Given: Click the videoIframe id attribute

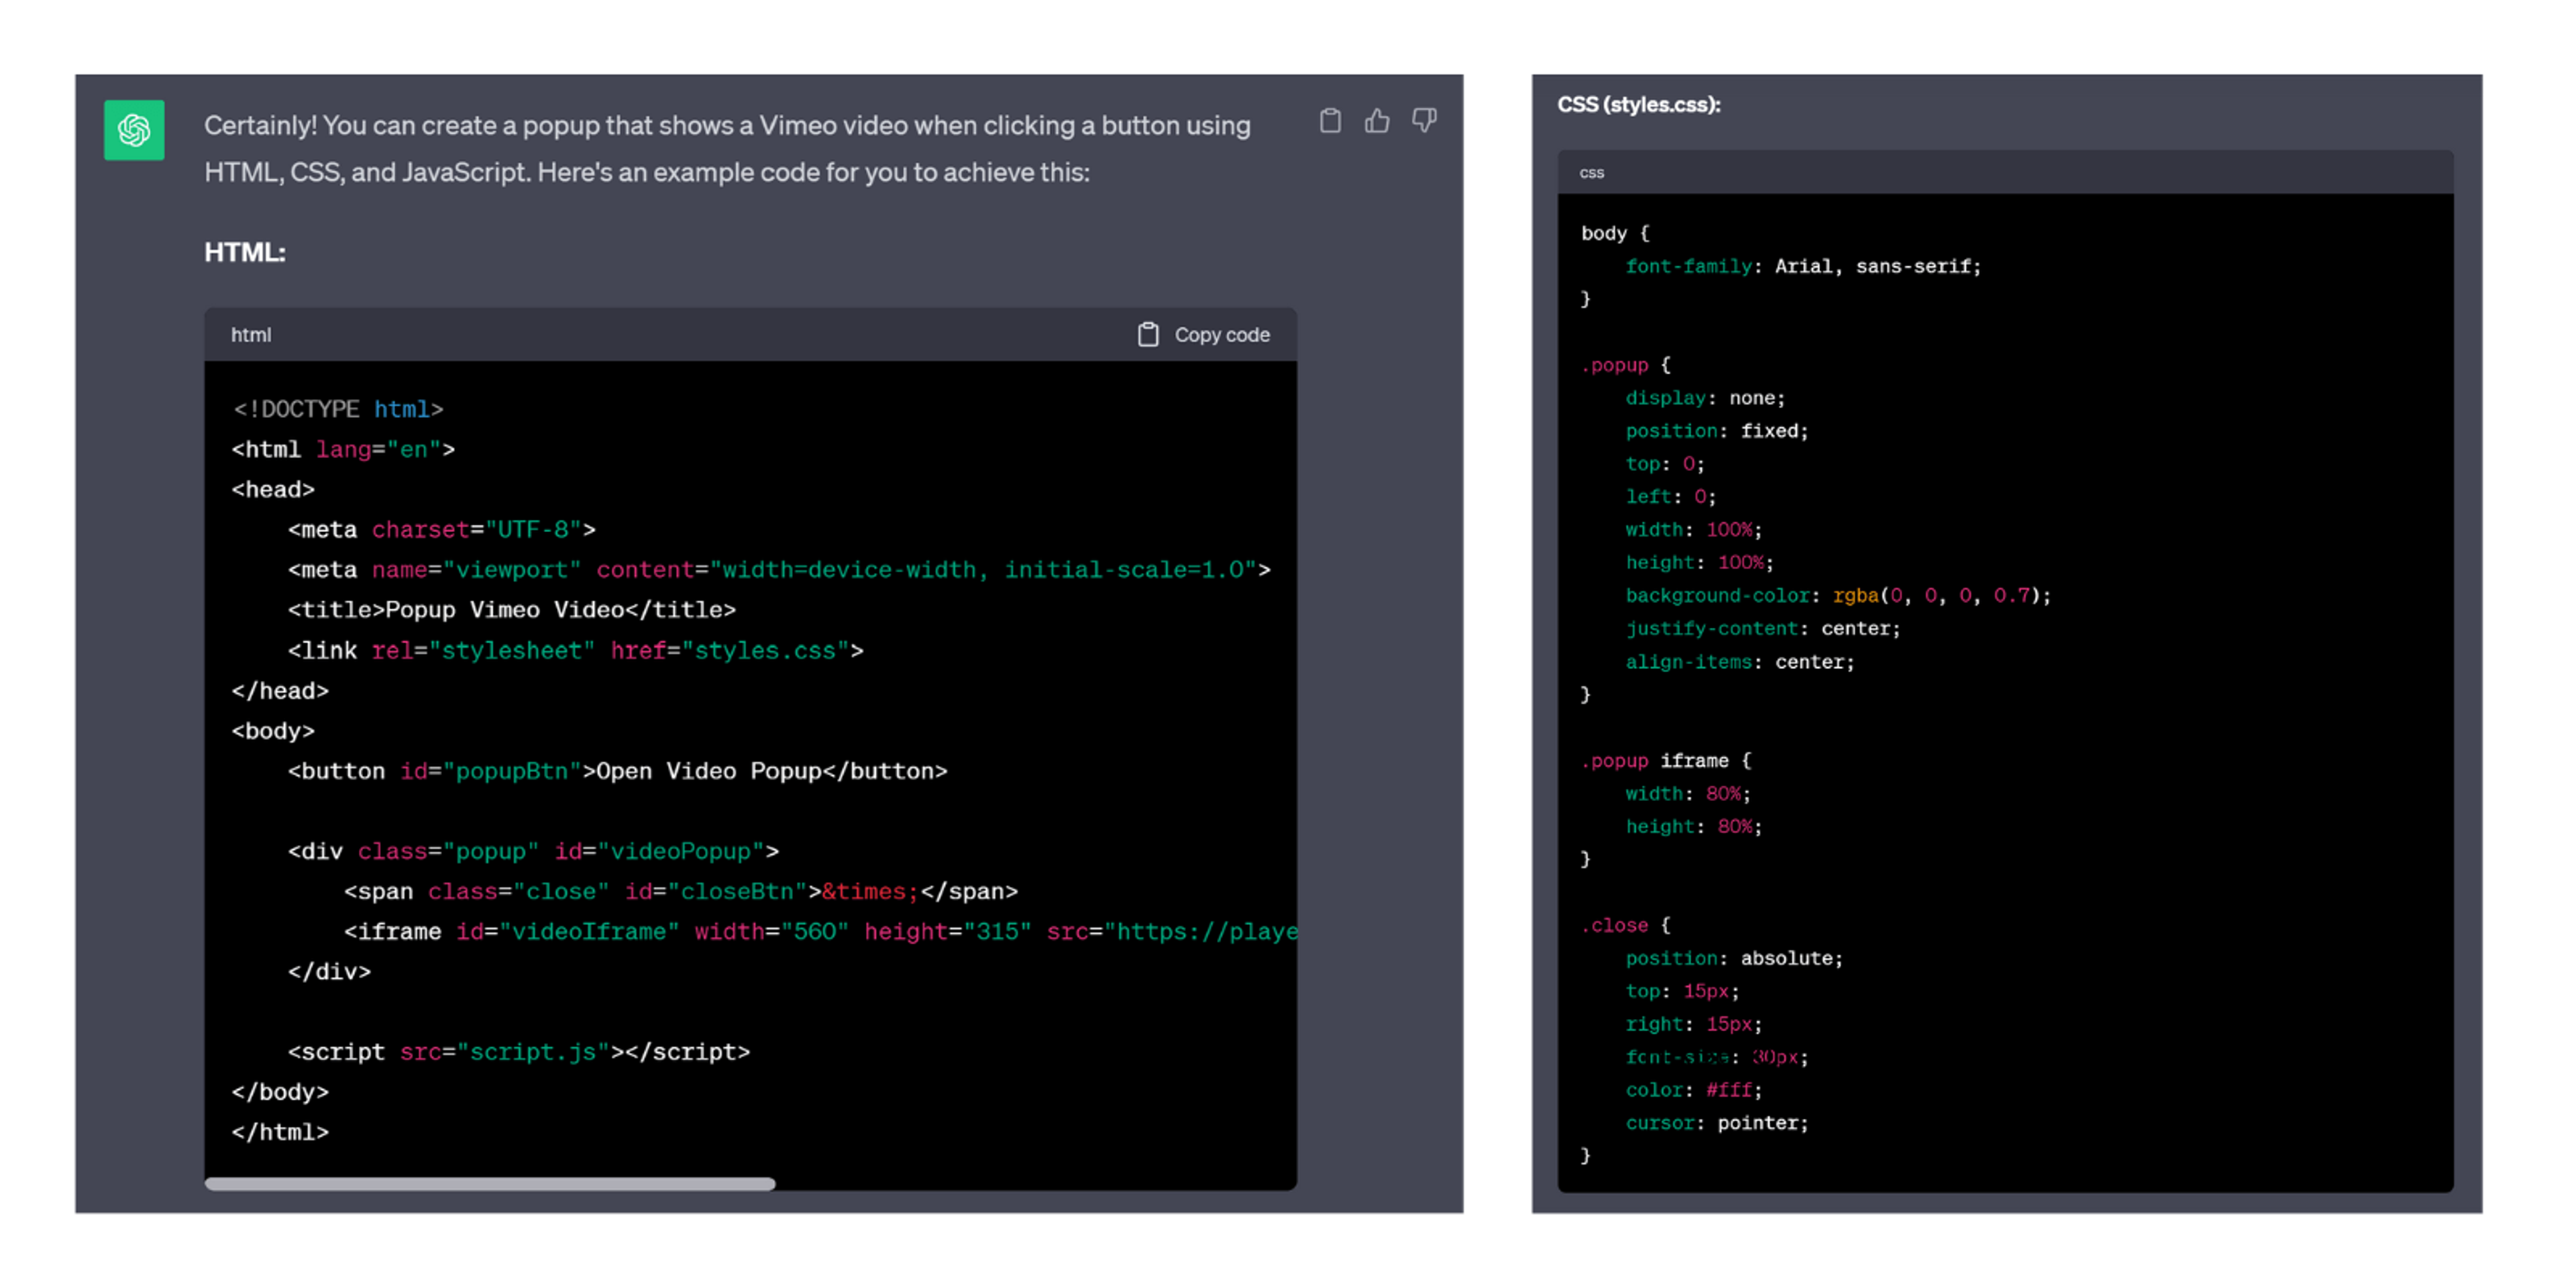Looking at the screenshot, I should tap(568, 932).
